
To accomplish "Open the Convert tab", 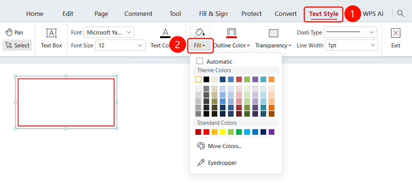I will pos(286,14).
